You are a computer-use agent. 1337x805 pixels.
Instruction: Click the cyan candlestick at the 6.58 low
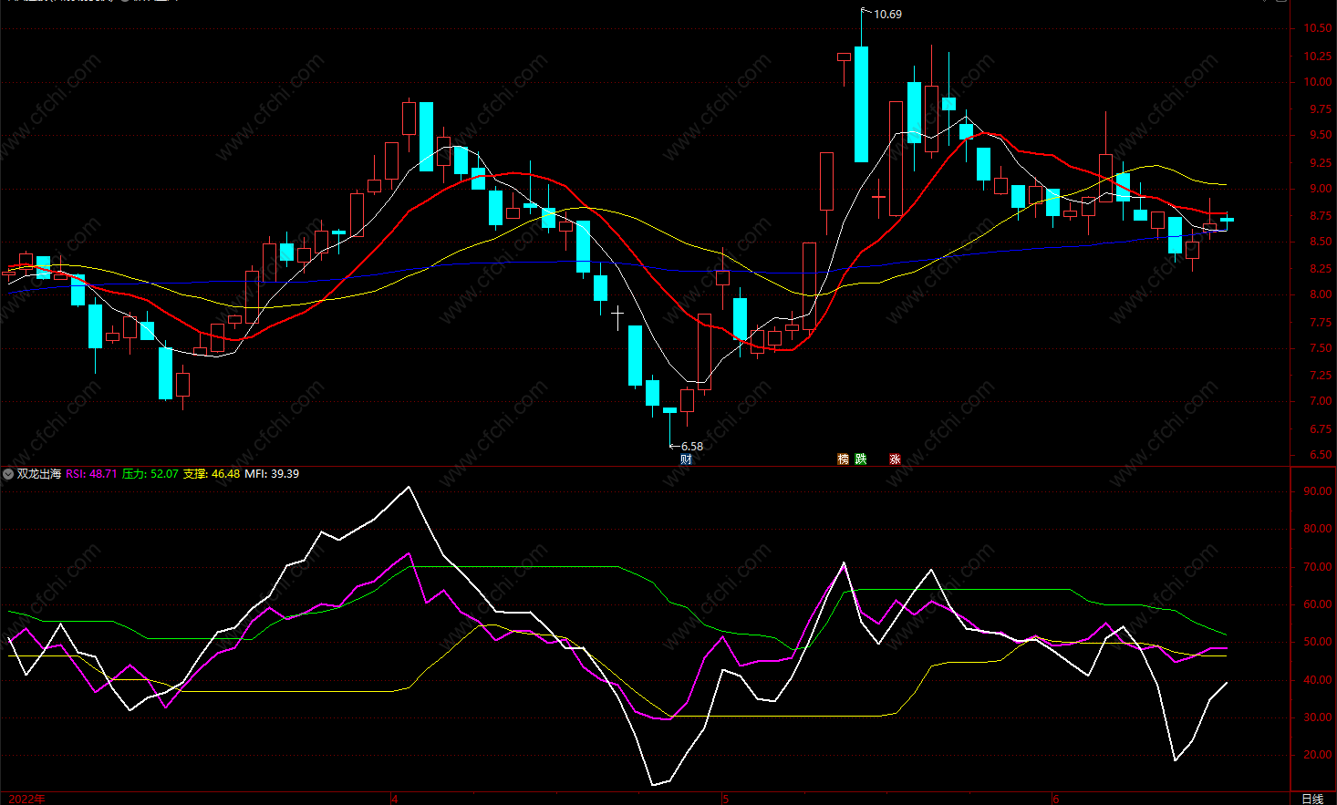coord(669,411)
